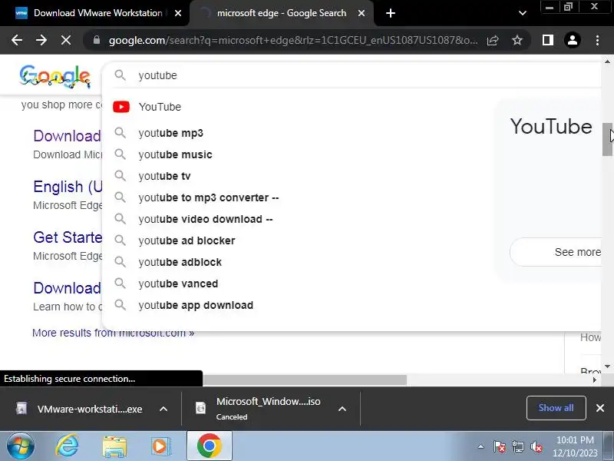614x461 pixels.
Task: Open the Download result above Learn how to
Action: (67, 288)
